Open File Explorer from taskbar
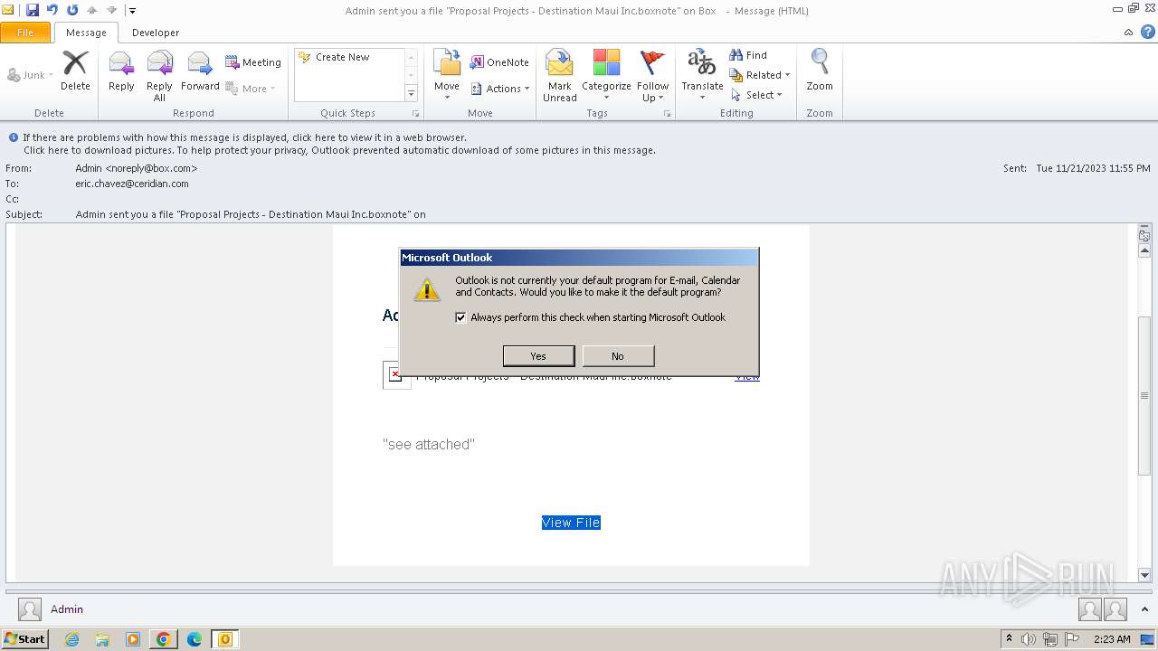 pos(102,639)
